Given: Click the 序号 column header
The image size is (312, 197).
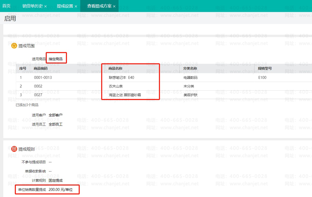Looking at the screenshot, I should click(23, 68).
